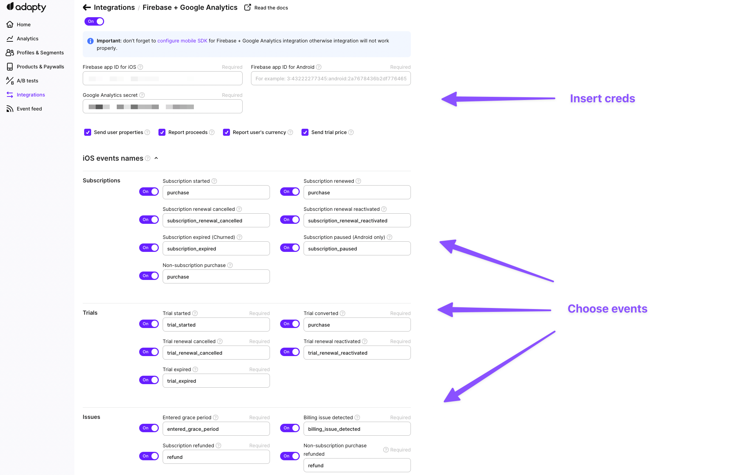Collapse the iOS events names section
The width and height of the screenshot is (746, 475).
pos(156,158)
